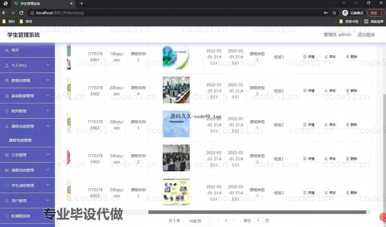
Task: Open the 其他书签 bookmarks folder
Action: 349,21
